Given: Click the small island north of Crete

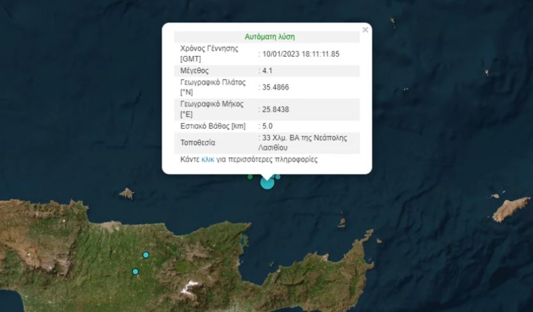Looking at the screenshot, I should (x=127, y=194).
